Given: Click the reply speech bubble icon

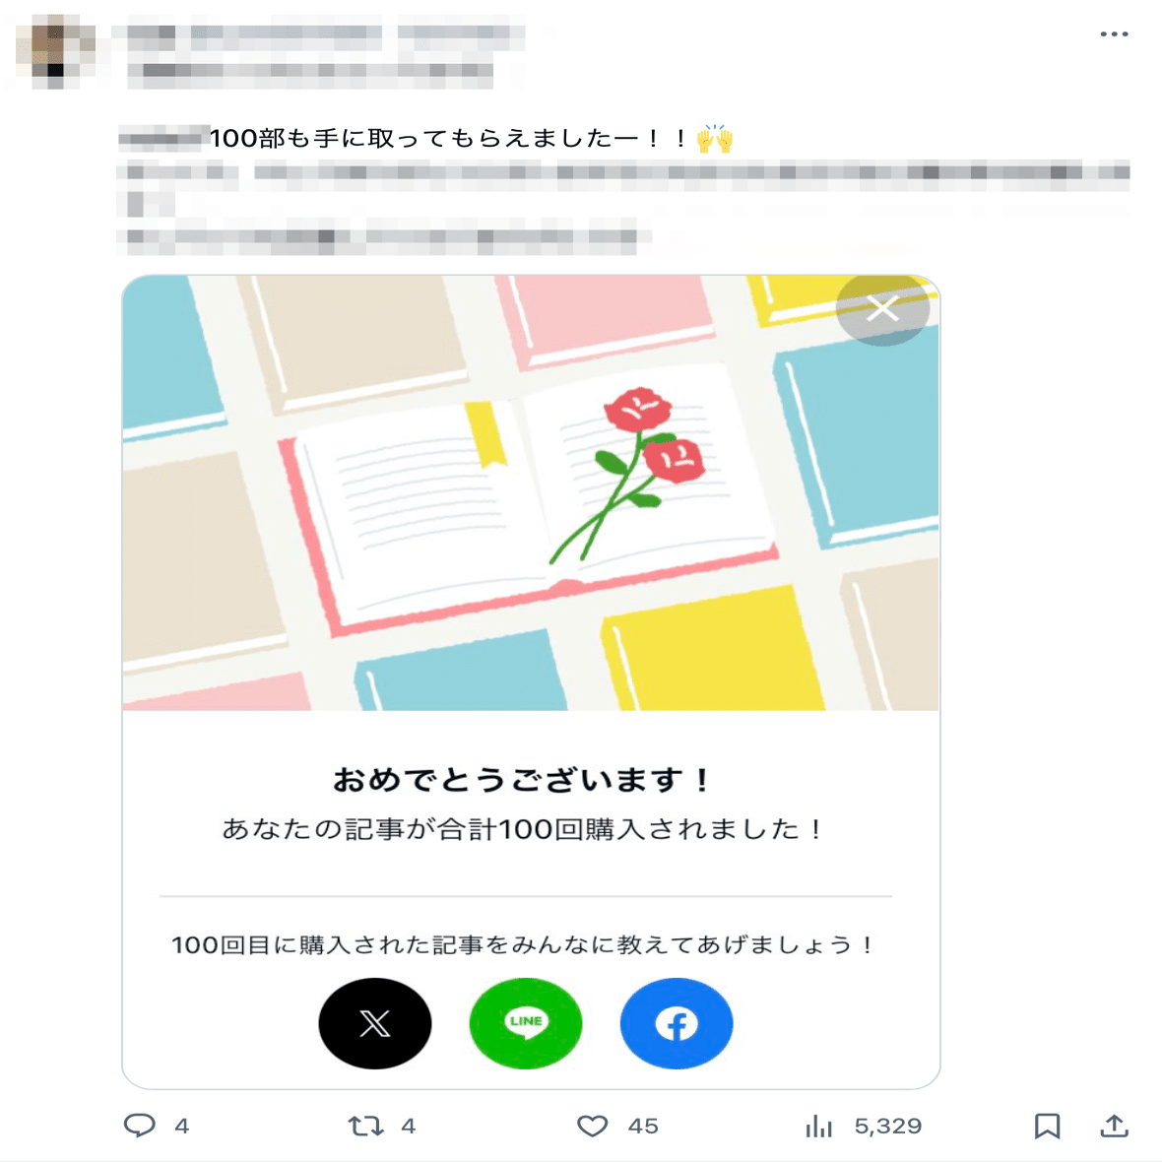Looking at the screenshot, I should (139, 1125).
